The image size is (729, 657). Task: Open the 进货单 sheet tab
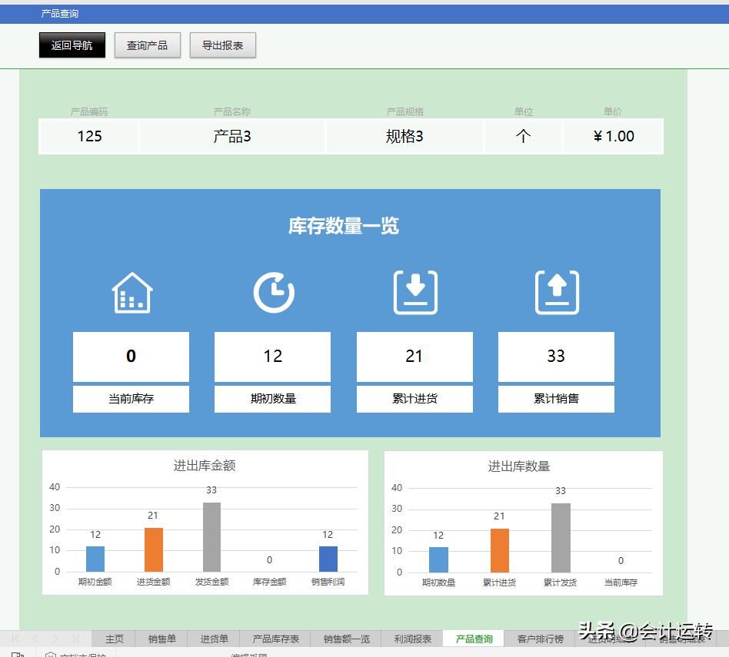click(214, 639)
